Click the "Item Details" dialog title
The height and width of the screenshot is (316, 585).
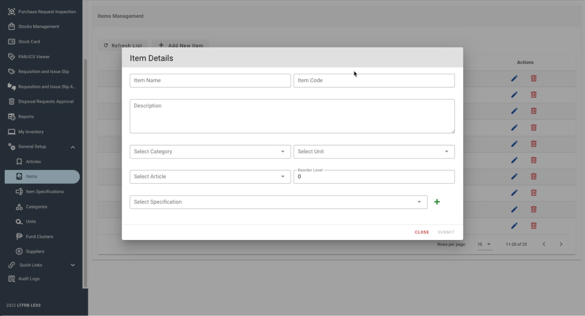tap(151, 58)
